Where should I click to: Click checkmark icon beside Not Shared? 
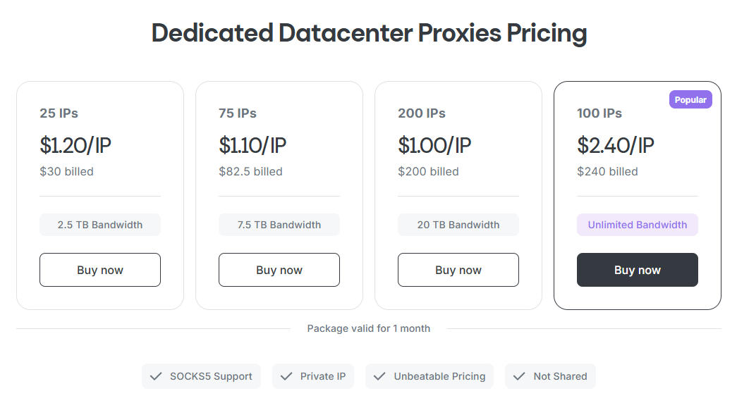519,376
